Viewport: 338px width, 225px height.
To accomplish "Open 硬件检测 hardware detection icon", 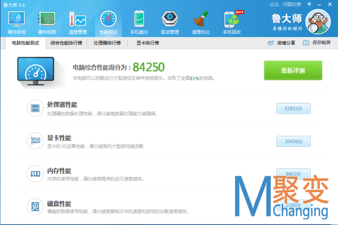I will tap(47, 23).
